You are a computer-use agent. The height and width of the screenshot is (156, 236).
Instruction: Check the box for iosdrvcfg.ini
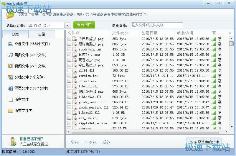point(69,49)
